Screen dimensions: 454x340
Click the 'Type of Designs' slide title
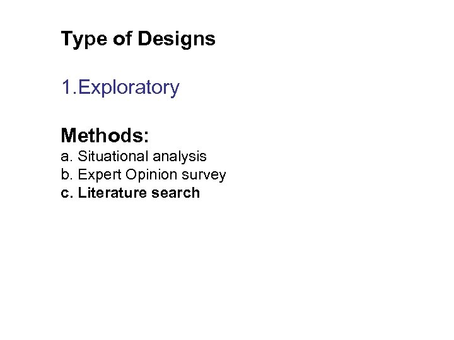(x=138, y=39)
